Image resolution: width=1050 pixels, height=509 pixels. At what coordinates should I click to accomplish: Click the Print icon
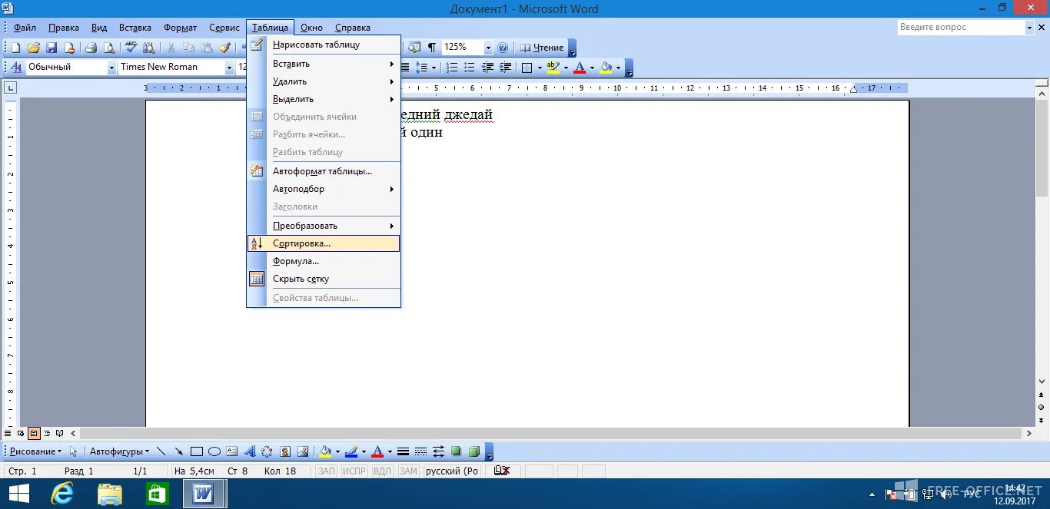91,48
